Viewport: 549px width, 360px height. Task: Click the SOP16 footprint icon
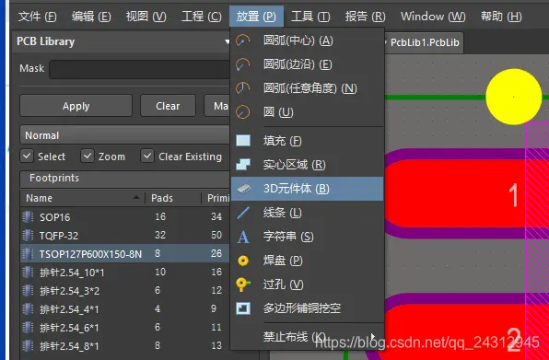[x=28, y=217]
